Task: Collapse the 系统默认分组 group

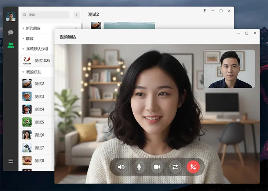Action: click(x=37, y=49)
